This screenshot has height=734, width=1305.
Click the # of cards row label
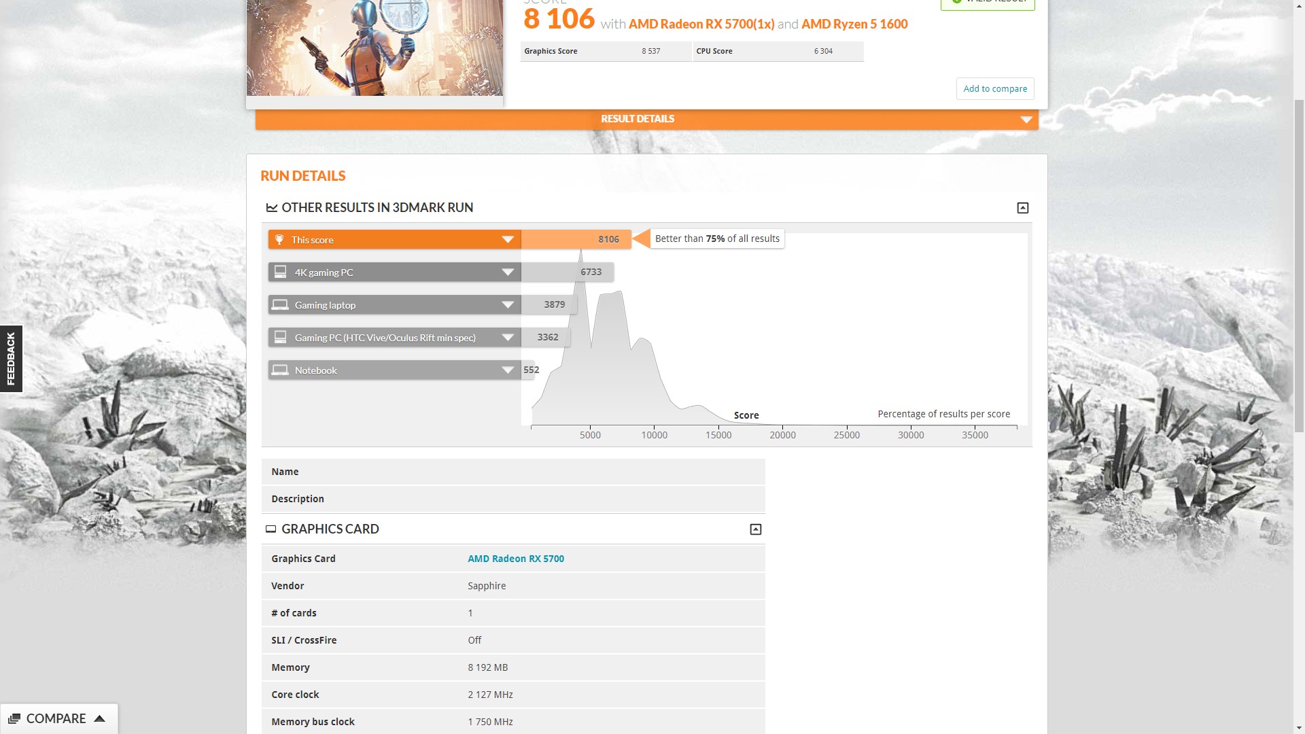pos(294,613)
